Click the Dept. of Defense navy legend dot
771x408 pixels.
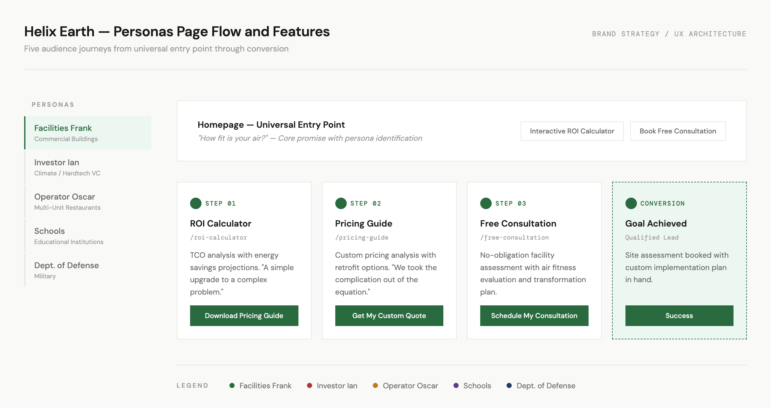[x=509, y=385]
